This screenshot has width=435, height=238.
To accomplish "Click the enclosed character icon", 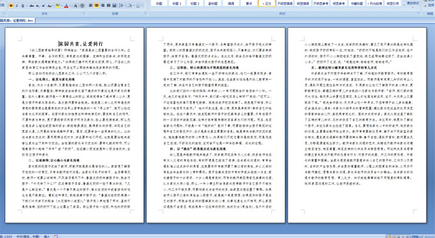I will point(82,6).
